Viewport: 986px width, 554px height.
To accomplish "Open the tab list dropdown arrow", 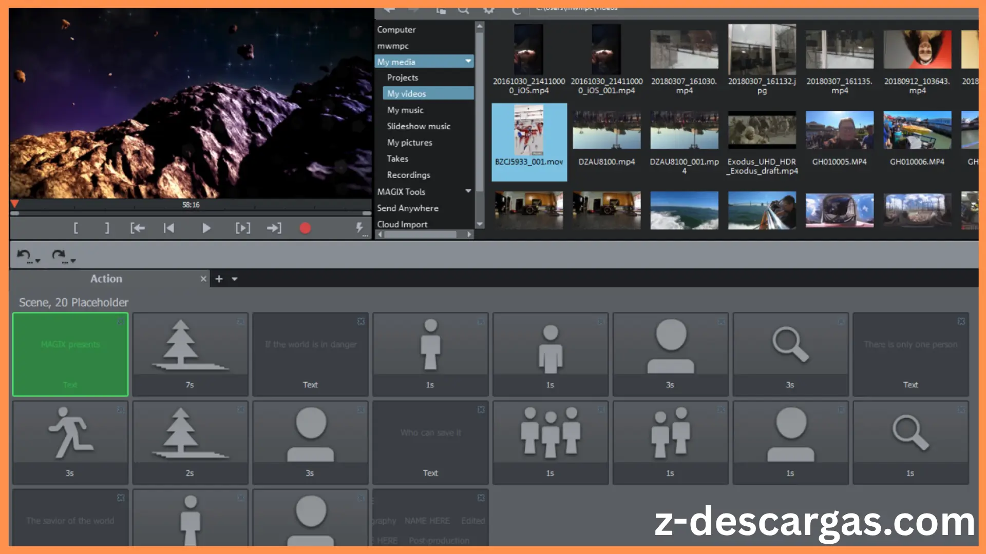I will tap(235, 279).
